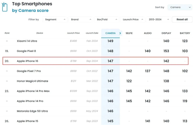
Task: Select the CAMERA column header
Action: click(x=110, y=33)
